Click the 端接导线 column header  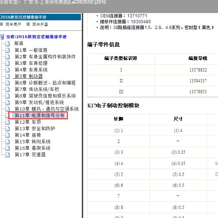pyautogui.click(x=198, y=58)
